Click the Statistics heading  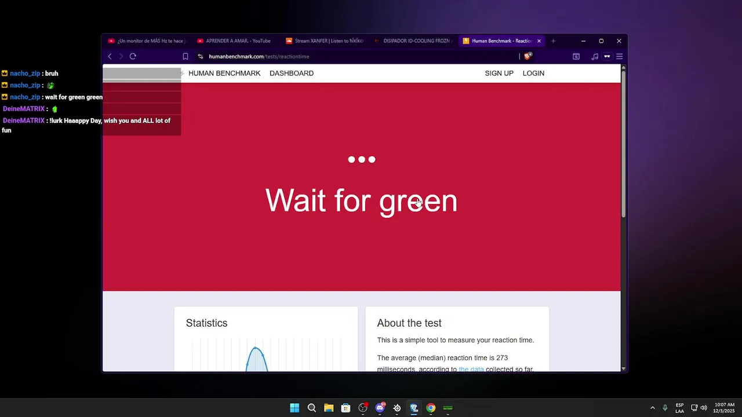(206, 323)
